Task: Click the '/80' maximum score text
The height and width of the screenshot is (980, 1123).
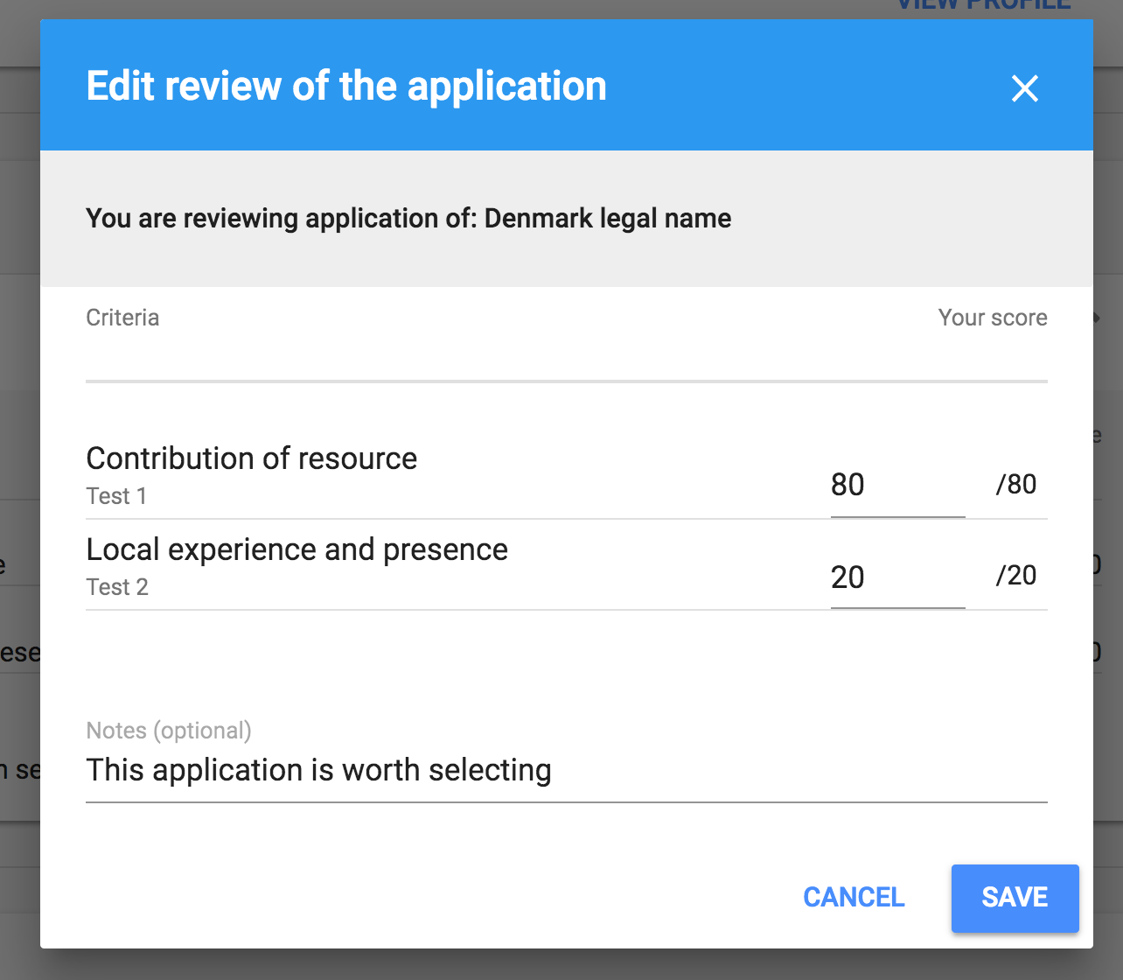Action: click(x=1015, y=485)
